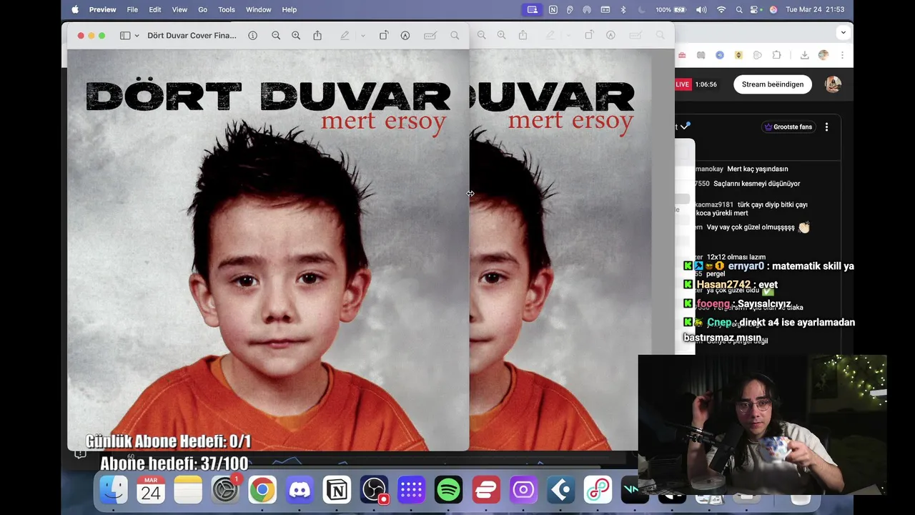Screen dimensions: 915x515
Task: Open the View menu
Action: point(179,9)
